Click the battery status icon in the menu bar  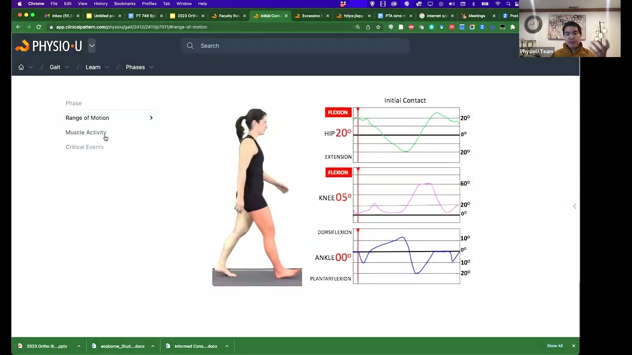click(x=484, y=3)
